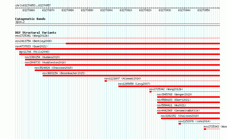Select the red bar of nsv3282252
Viewport: 227px width, 139px height.
[x=190, y=118]
